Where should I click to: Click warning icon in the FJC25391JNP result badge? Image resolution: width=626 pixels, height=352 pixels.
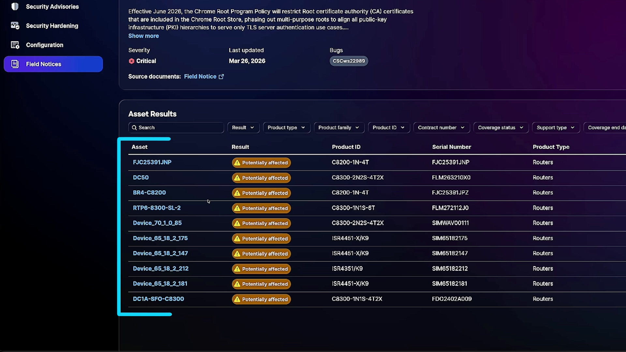click(x=237, y=163)
